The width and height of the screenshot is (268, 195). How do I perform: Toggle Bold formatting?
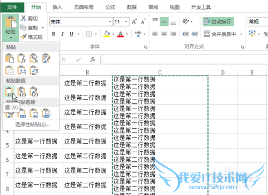pos(54,34)
